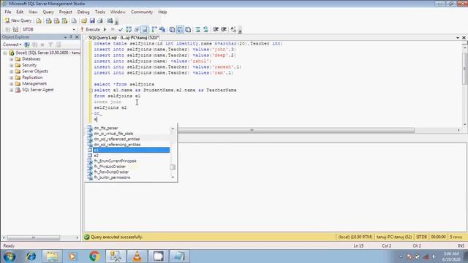Expand the Security folder
468x263 pixels.
click(x=12, y=65)
